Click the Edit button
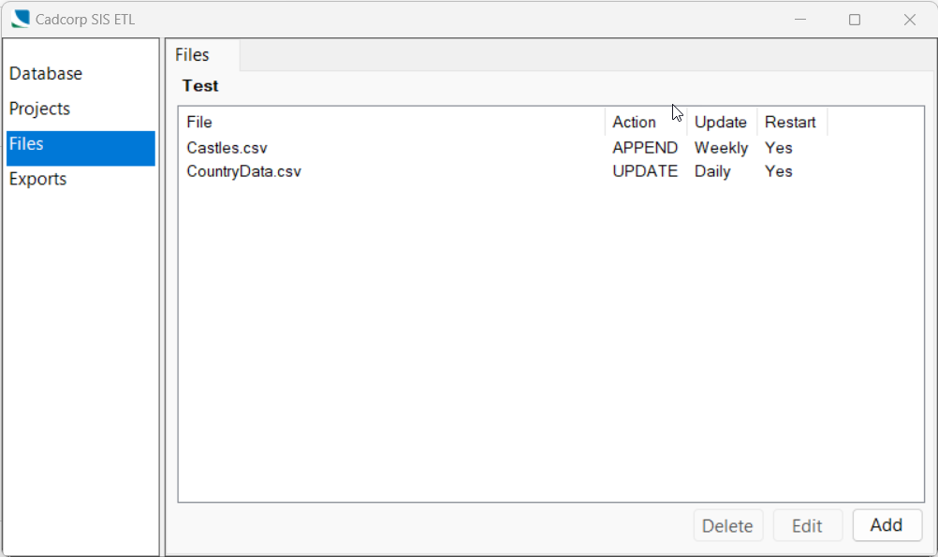 point(807,526)
